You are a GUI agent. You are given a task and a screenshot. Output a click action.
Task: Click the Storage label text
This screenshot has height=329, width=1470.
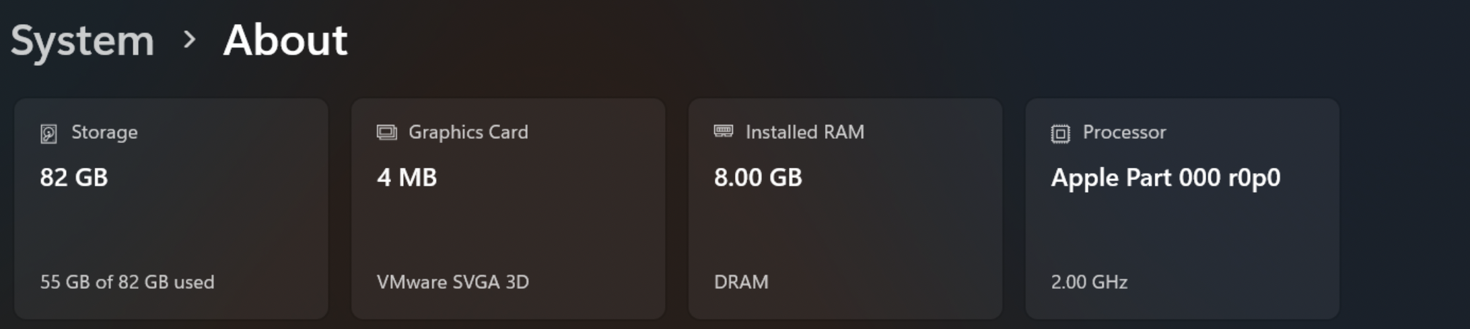104,132
